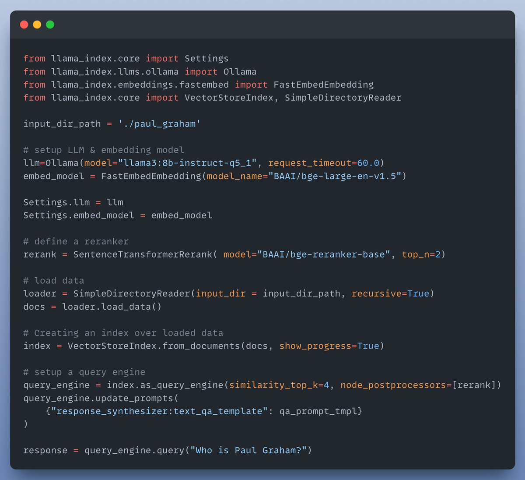Click 'input_dir_path' variable on its assignment line
Screen dimensions: 525x480
pos(62,124)
